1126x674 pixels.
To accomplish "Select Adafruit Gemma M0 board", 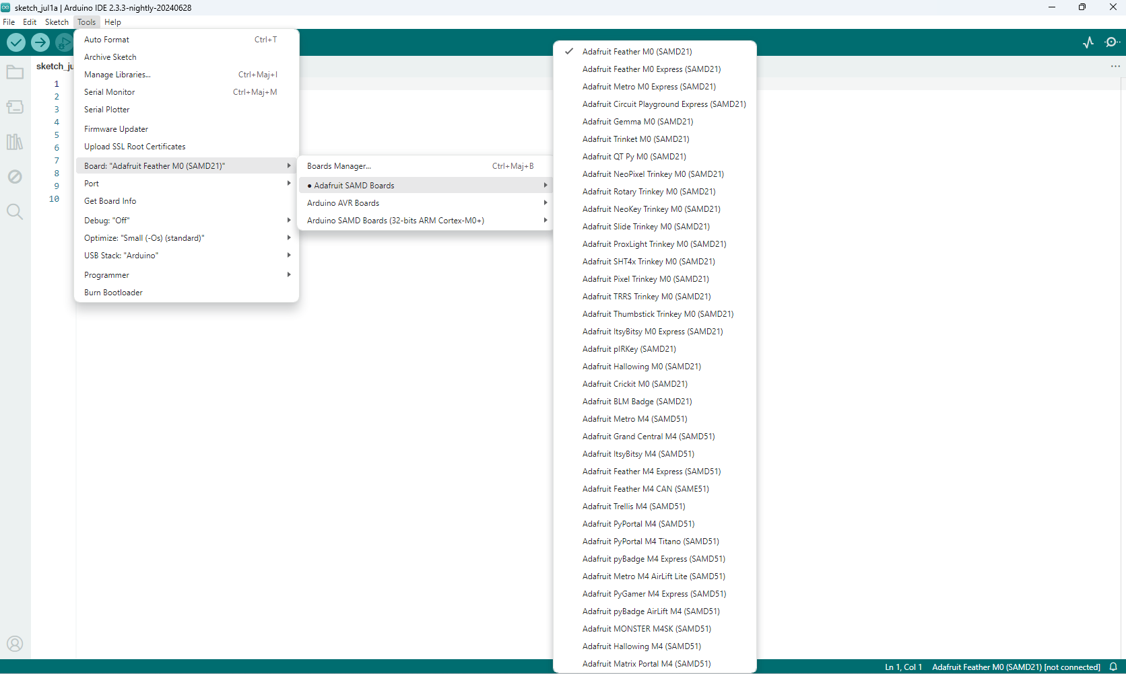I will 655,122.
